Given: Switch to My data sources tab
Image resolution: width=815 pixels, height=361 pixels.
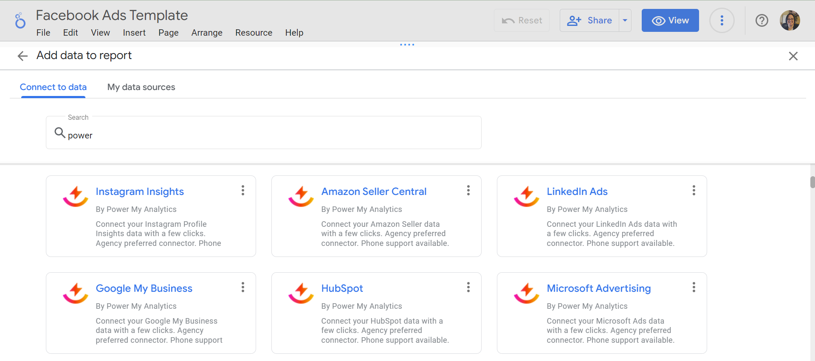Looking at the screenshot, I should click(x=141, y=87).
